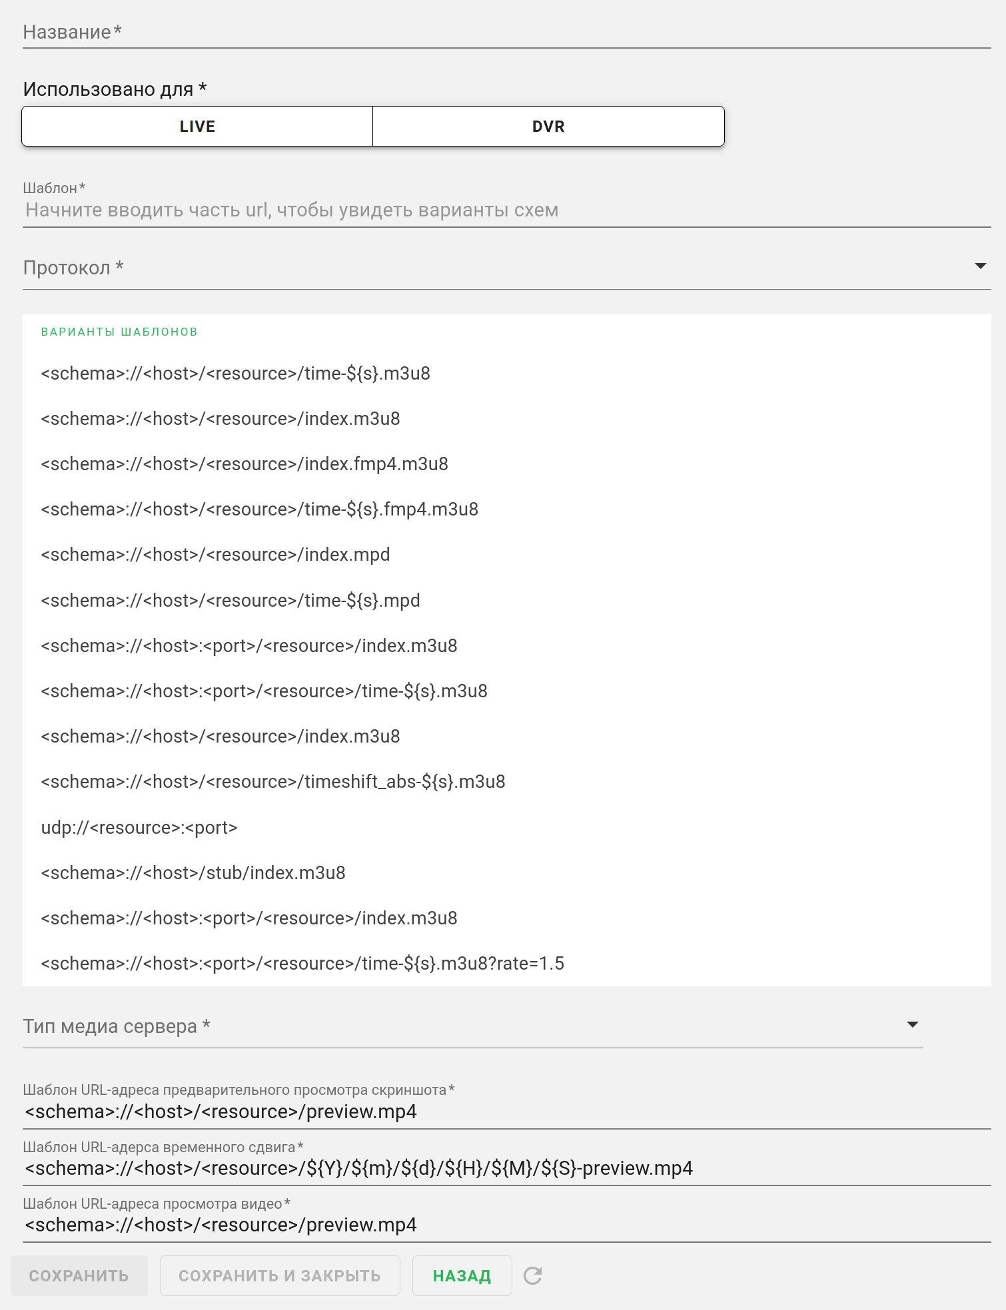The image size is (1006, 1310).
Task: Select the index.fmp4.m3u8 template variant
Action: pos(245,464)
